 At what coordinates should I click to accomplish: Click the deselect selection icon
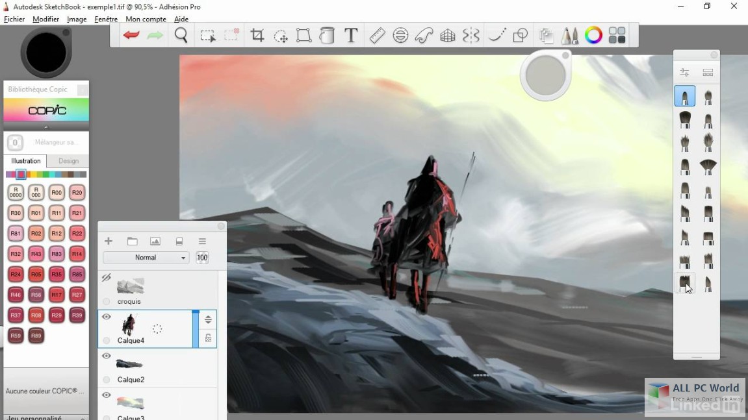tap(232, 35)
